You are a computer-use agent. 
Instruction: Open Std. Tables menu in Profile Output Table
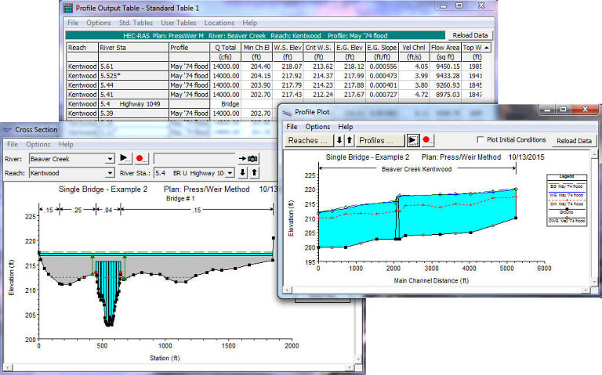[136, 23]
